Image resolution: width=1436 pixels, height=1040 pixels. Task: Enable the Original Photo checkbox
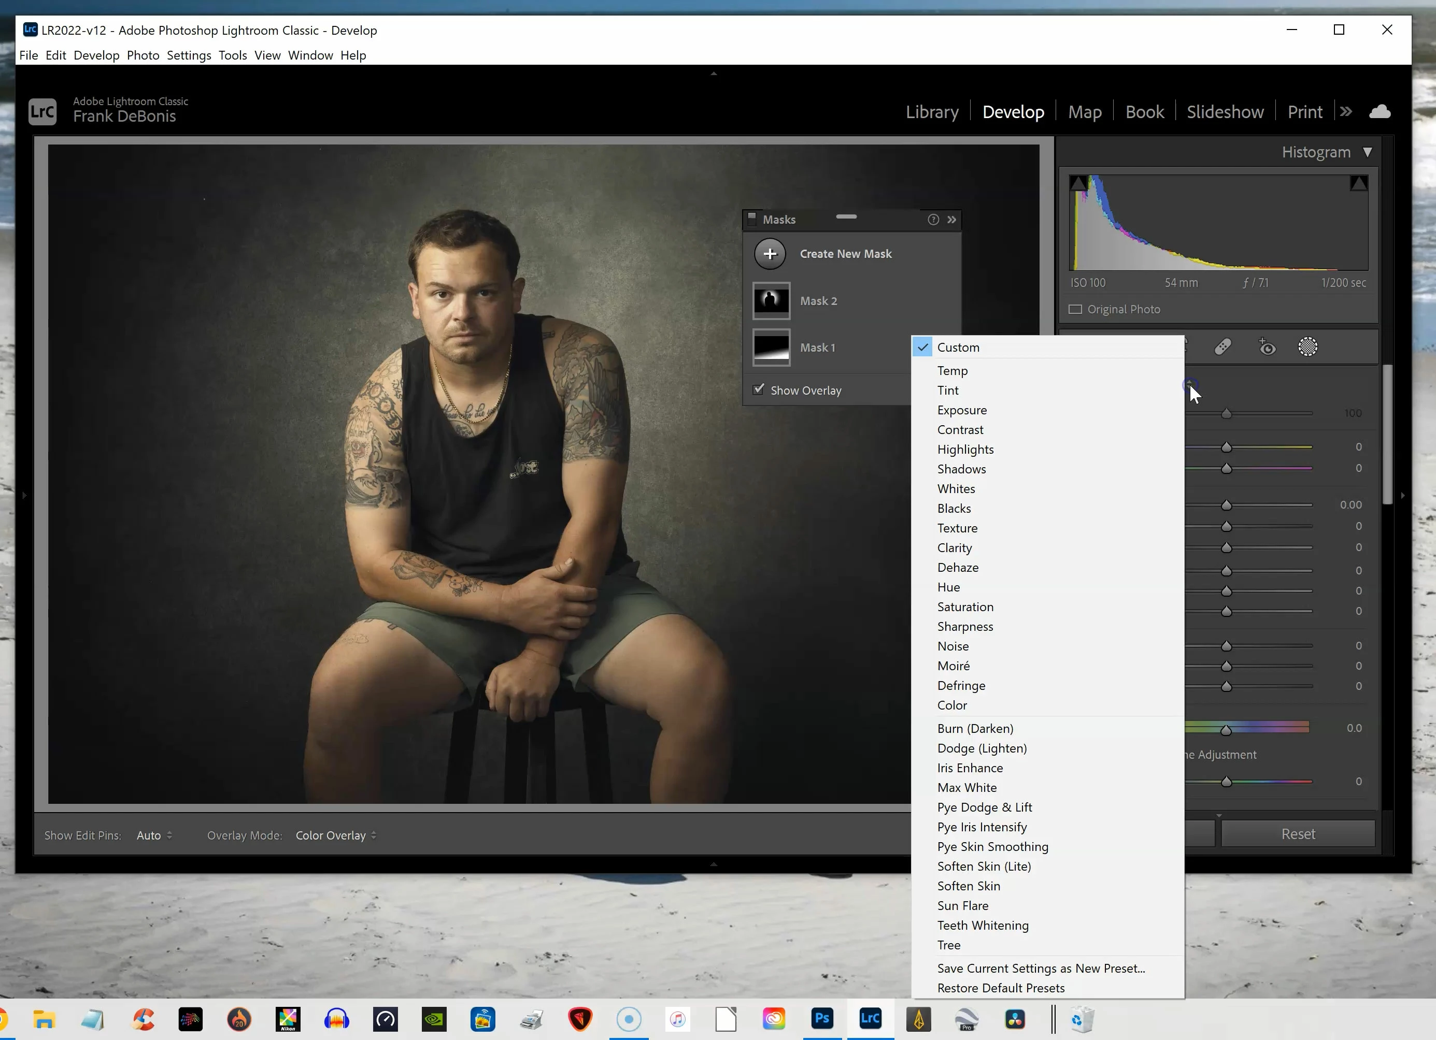click(1075, 309)
